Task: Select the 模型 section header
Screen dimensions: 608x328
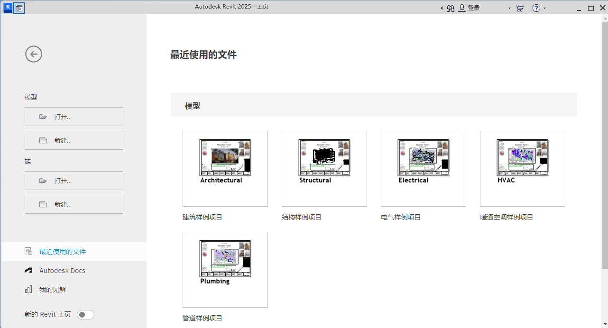Action: click(x=30, y=97)
